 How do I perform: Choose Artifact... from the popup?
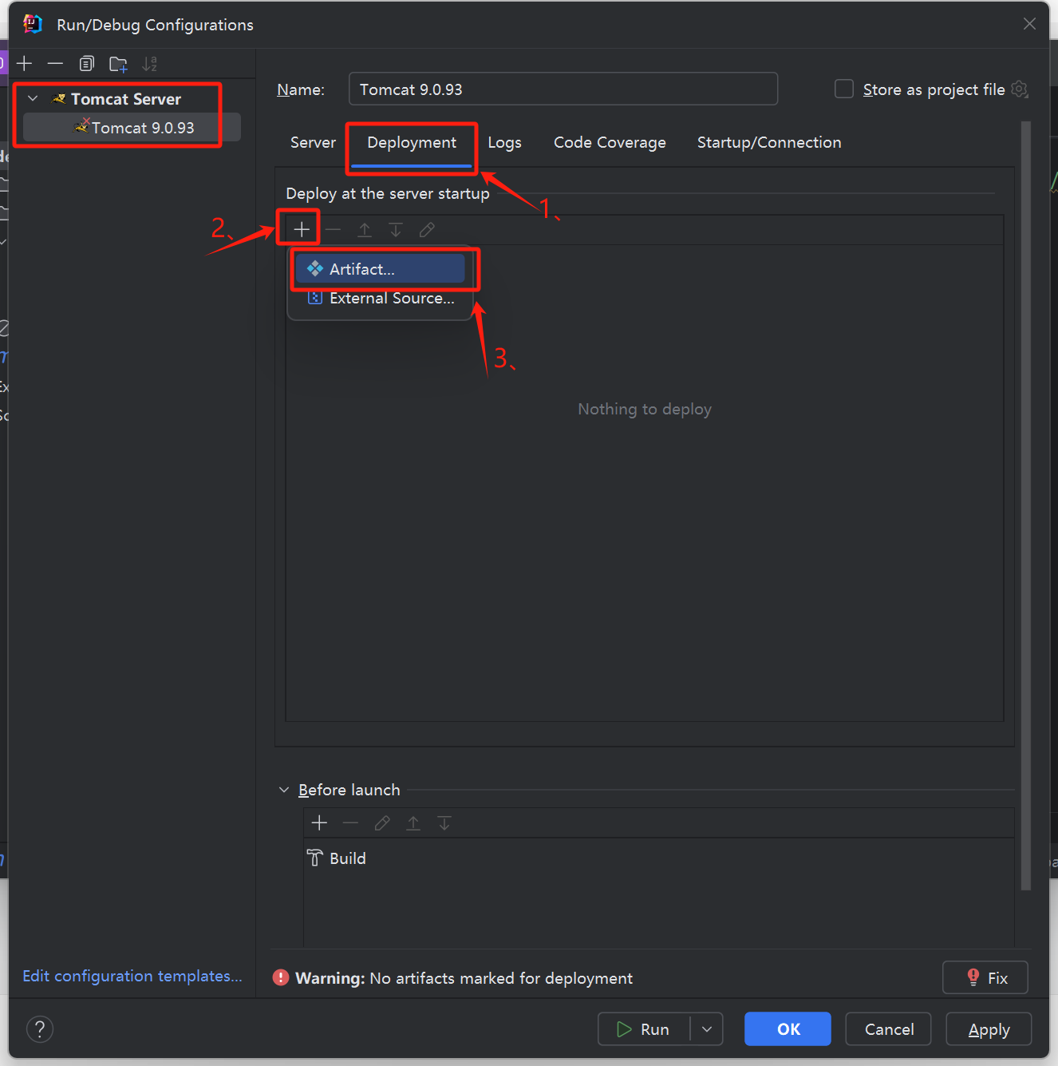pyautogui.click(x=380, y=269)
